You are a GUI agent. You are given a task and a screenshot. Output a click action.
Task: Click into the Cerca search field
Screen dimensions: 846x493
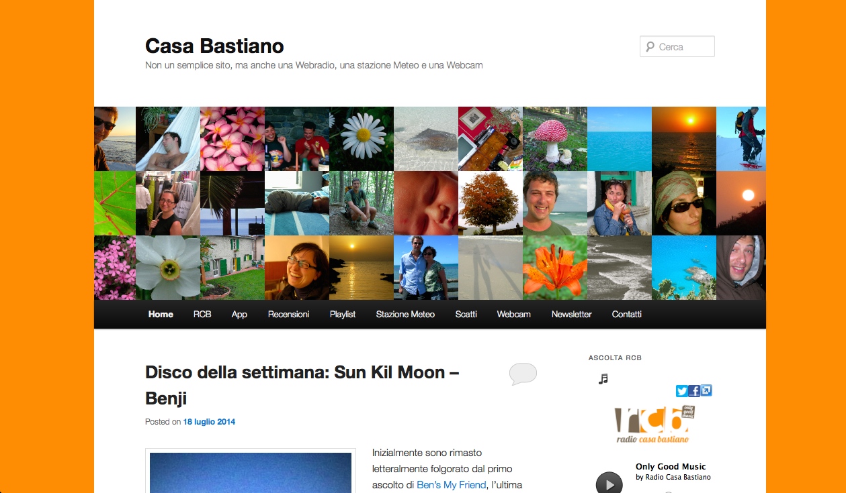tap(677, 47)
